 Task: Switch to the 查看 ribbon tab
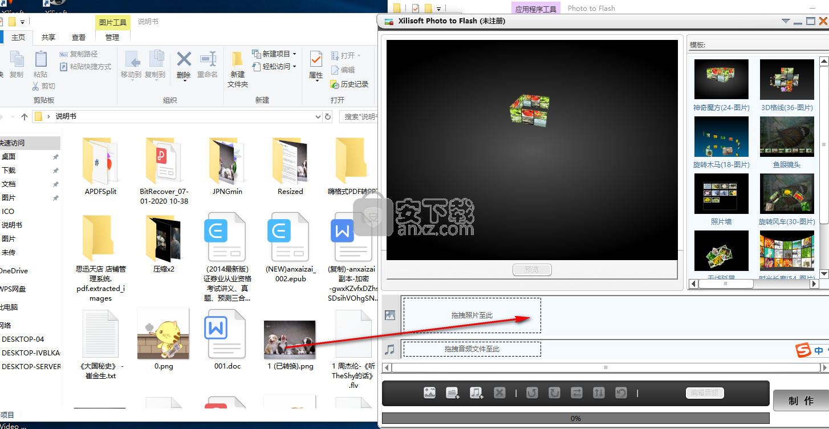tap(79, 37)
